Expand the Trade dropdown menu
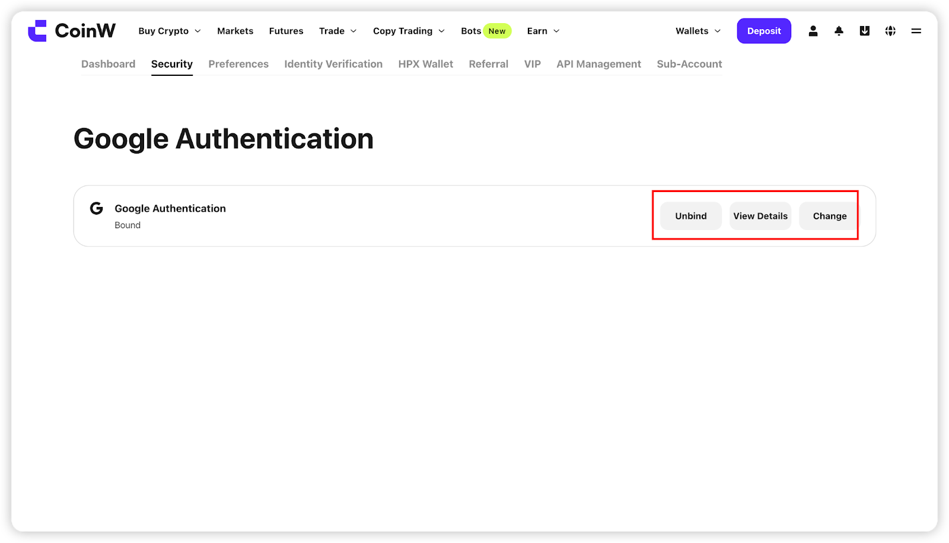Image resolution: width=949 pixels, height=543 pixels. point(338,31)
